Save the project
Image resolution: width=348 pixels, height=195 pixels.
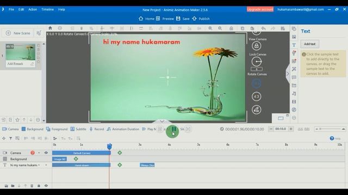(x=183, y=18)
